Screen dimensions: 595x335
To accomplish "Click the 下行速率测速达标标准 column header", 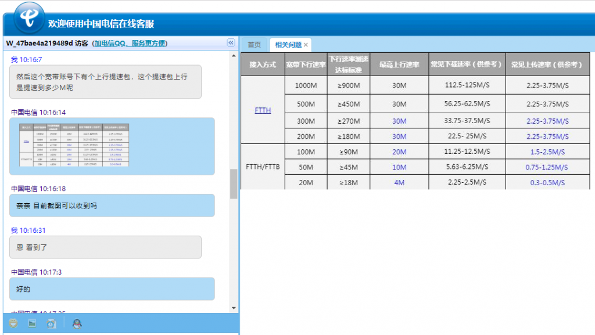I will point(349,64).
